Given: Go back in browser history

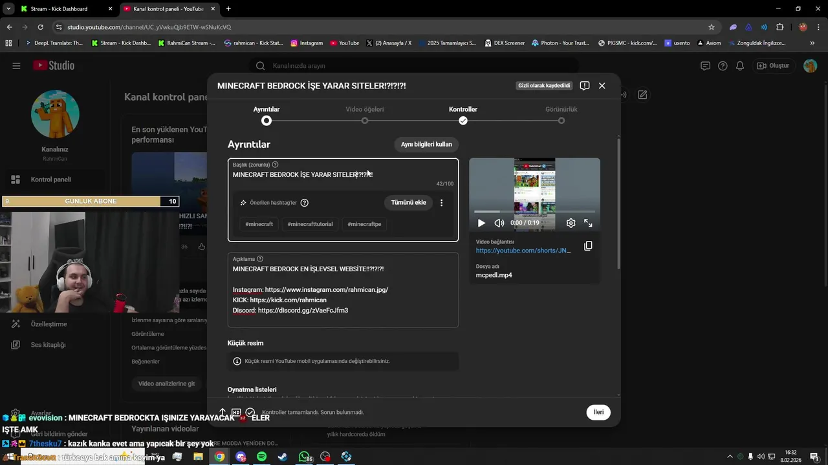Looking at the screenshot, I should point(9,27).
